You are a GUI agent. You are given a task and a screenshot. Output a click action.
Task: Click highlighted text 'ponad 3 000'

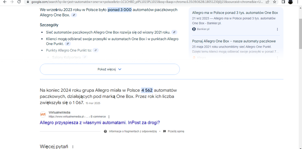pos(120,10)
